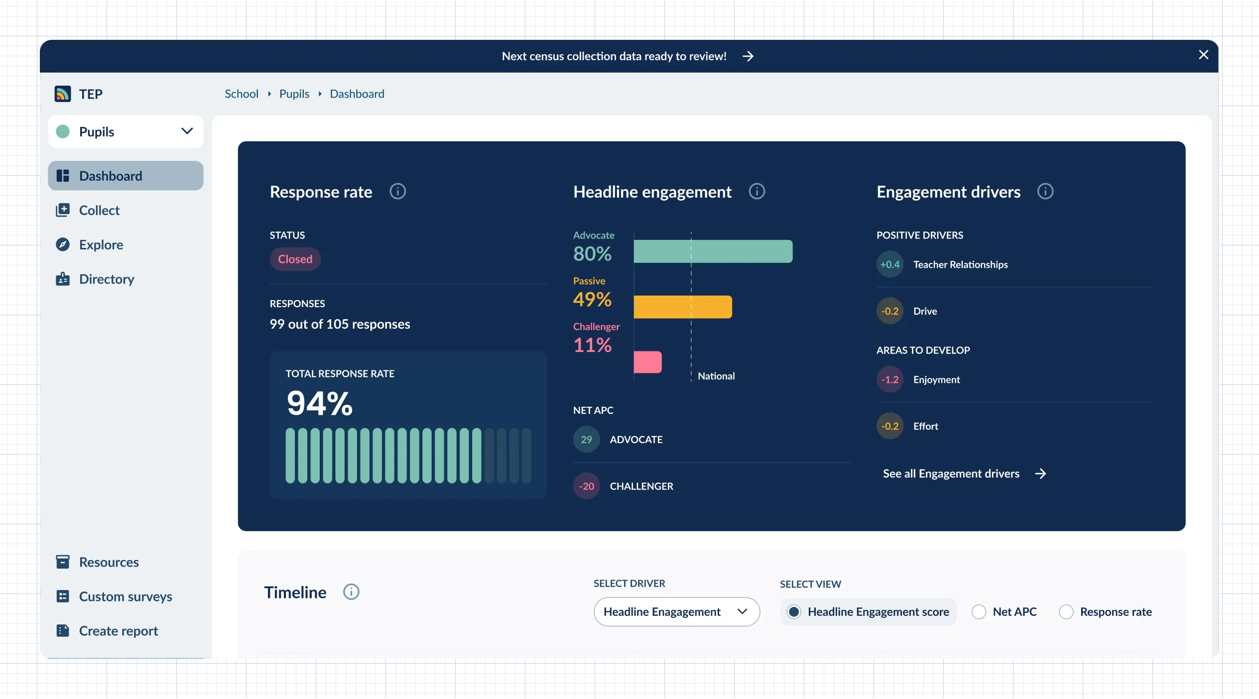This screenshot has height=699, width=1259.
Task: Dismiss the census notification banner
Action: [1203, 55]
